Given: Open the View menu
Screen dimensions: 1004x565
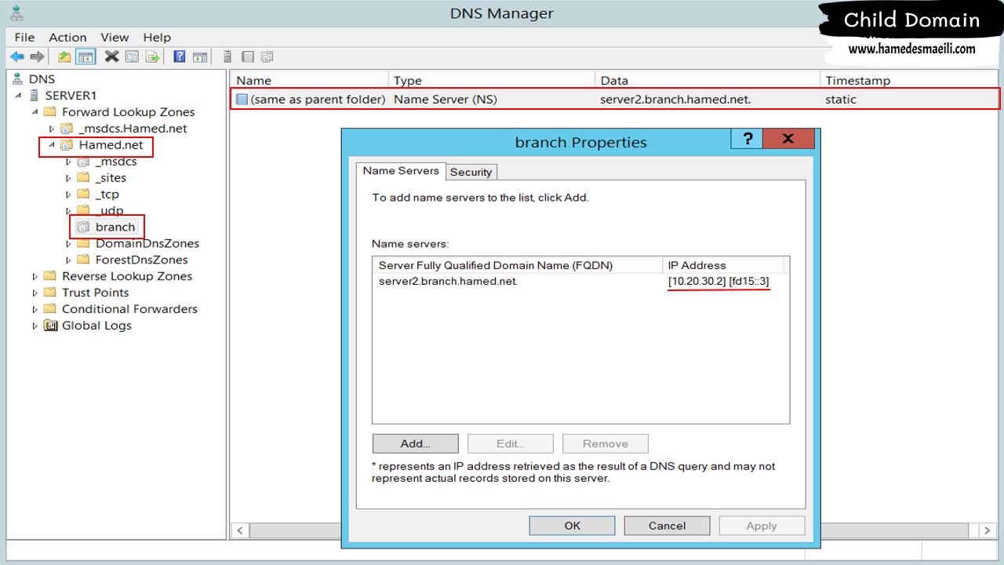Looking at the screenshot, I should click(x=115, y=37).
